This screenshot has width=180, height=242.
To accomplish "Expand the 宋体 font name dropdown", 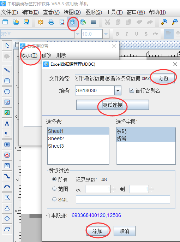I will click(77, 34).
